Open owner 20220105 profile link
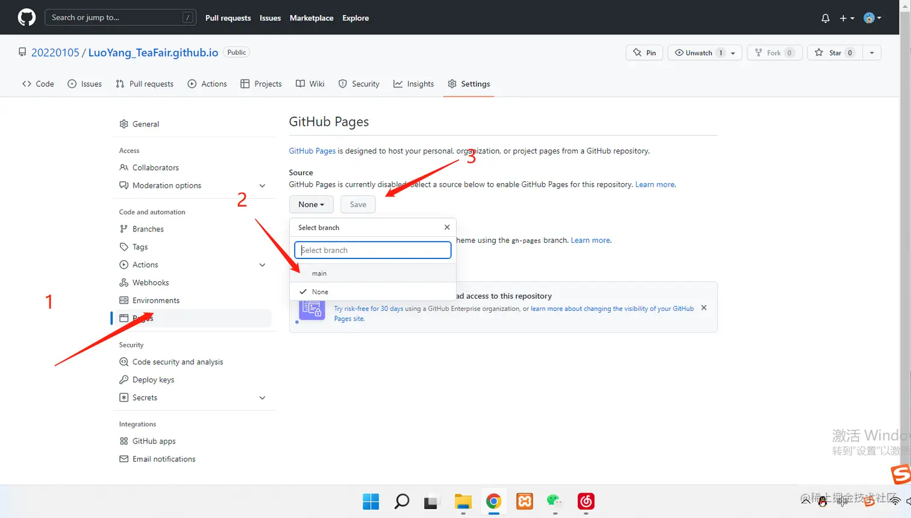This screenshot has width=911, height=518. click(55, 52)
